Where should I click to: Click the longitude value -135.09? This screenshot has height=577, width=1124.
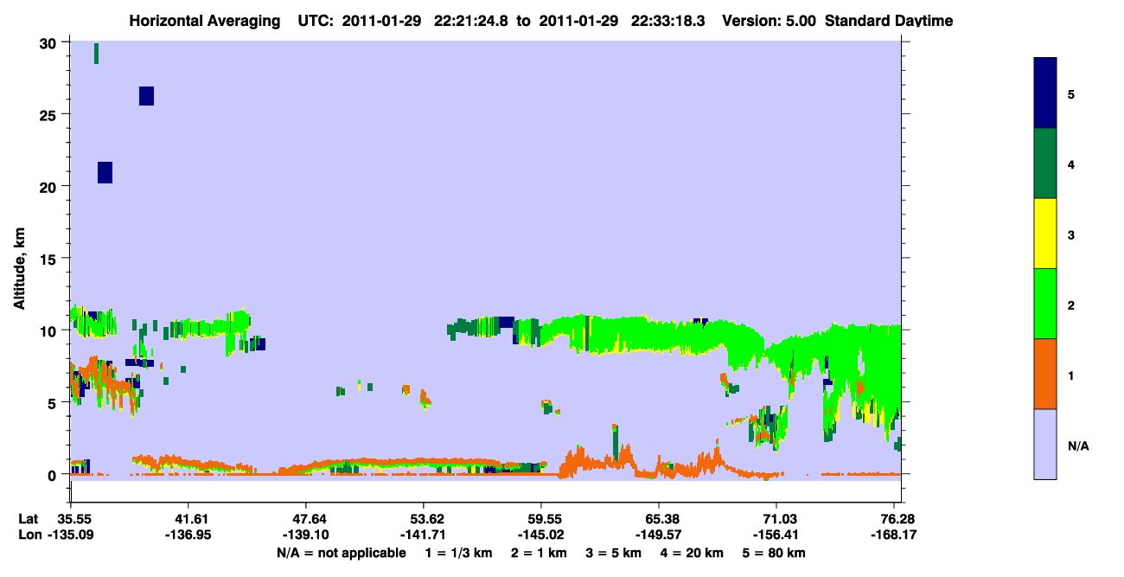pos(73,535)
